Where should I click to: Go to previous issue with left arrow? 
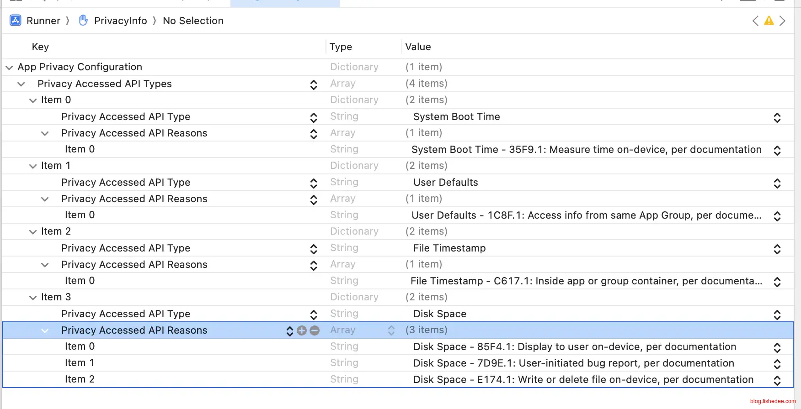coord(755,21)
